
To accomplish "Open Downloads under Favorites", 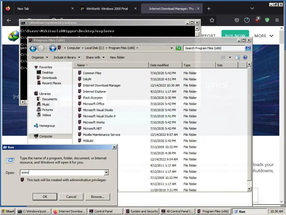I will (49, 78).
